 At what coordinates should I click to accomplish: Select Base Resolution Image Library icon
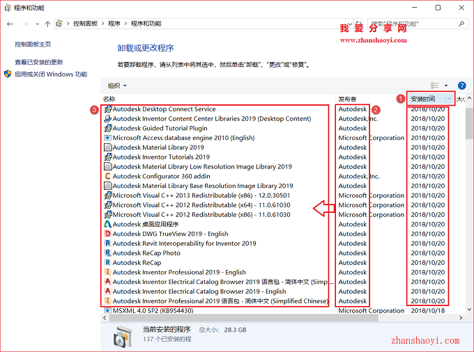107,186
